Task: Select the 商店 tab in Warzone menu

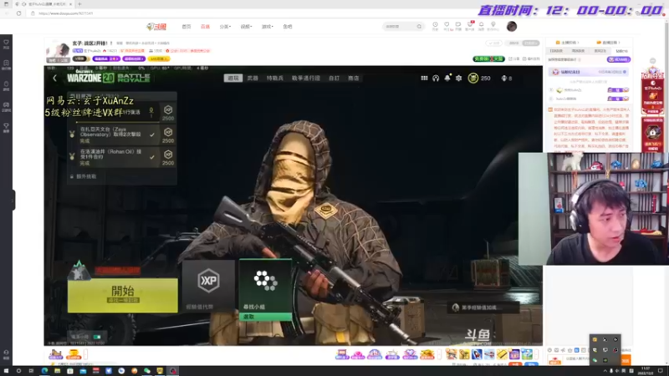Action: click(354, 78)
